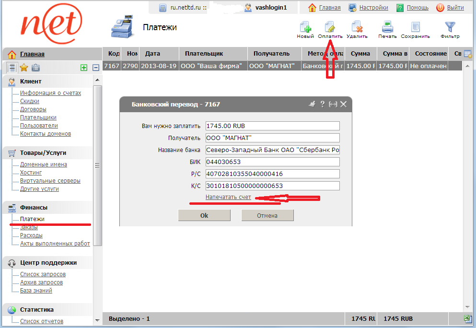The height and width of the screenshot is (328, 476).
Task: Click the sidebar vertical scrollbar down arrow
Action: 98,320
